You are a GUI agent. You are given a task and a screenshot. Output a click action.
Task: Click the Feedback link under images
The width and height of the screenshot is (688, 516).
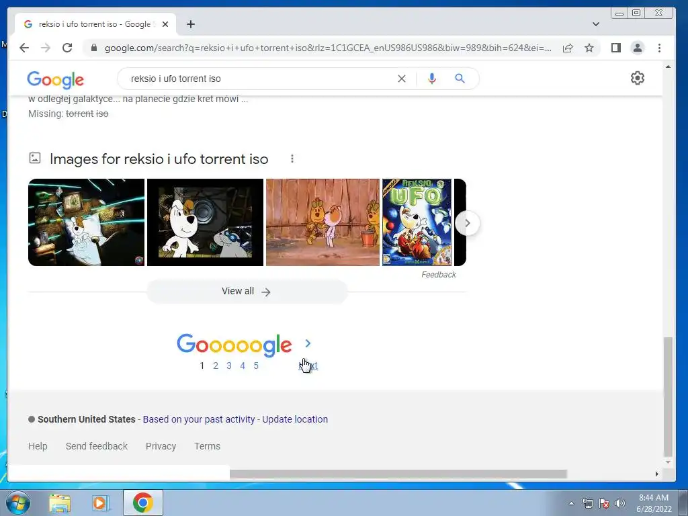pyautogui.click(x=438, y=275)
